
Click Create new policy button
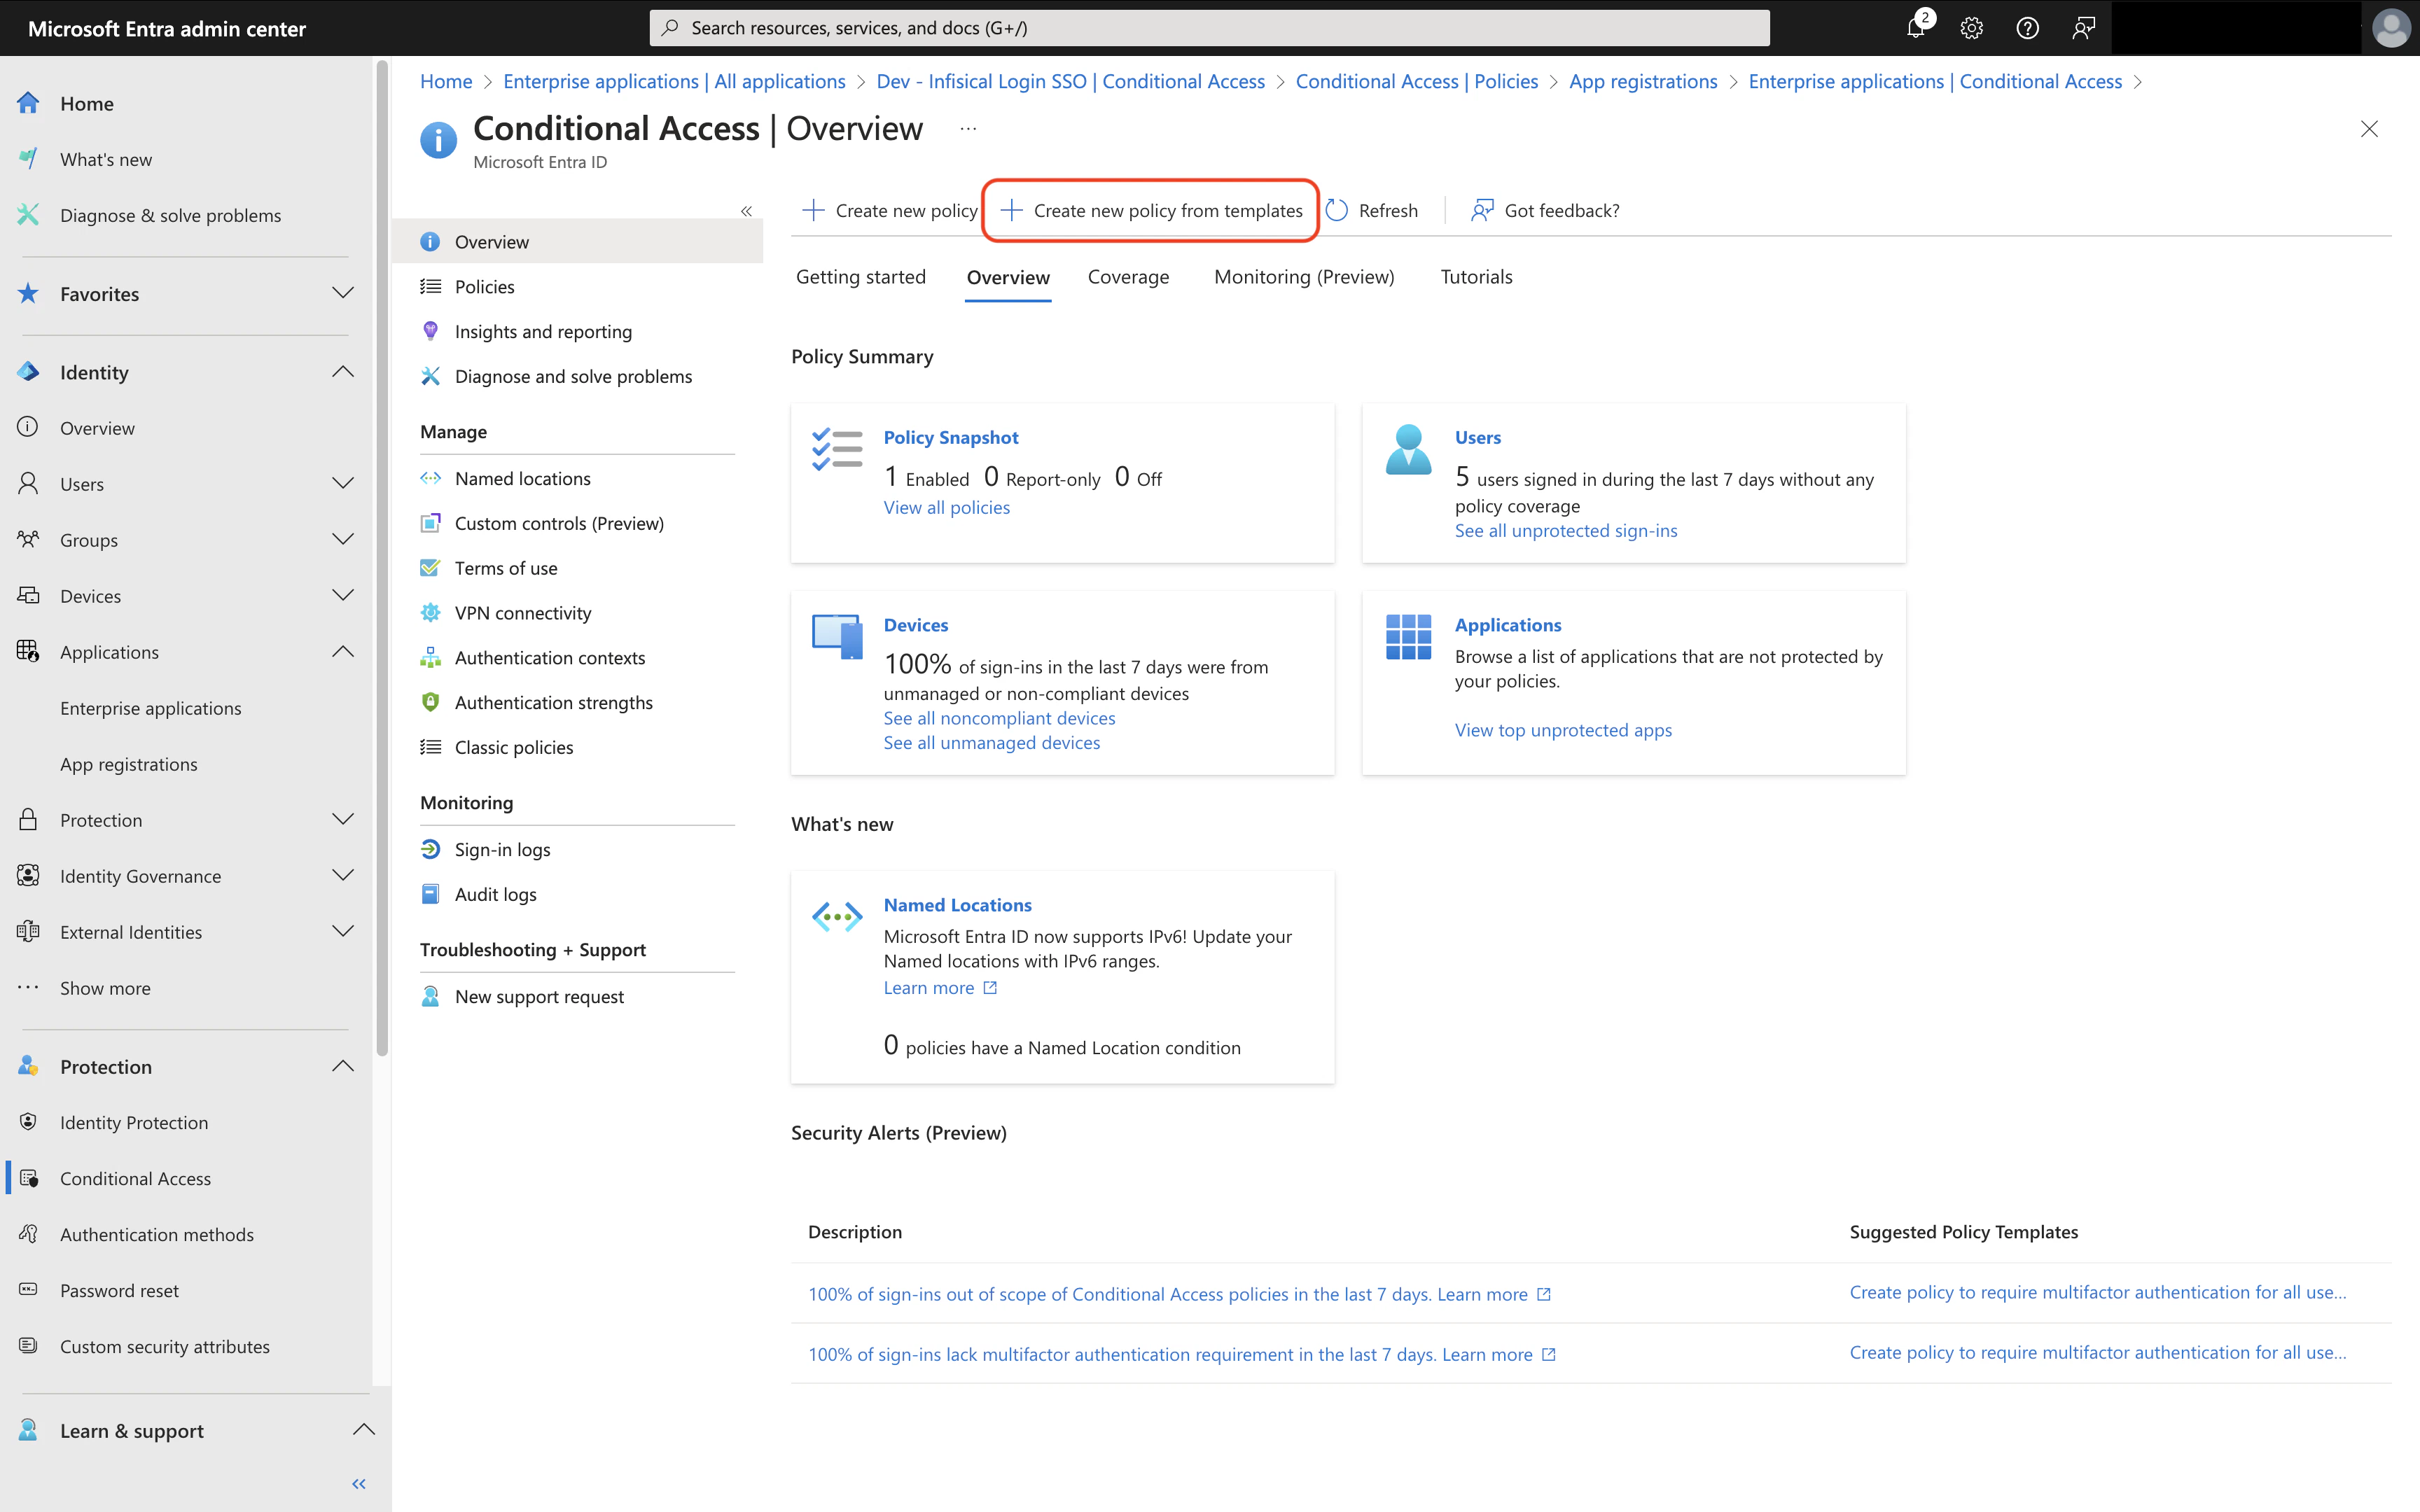[891, 210]
